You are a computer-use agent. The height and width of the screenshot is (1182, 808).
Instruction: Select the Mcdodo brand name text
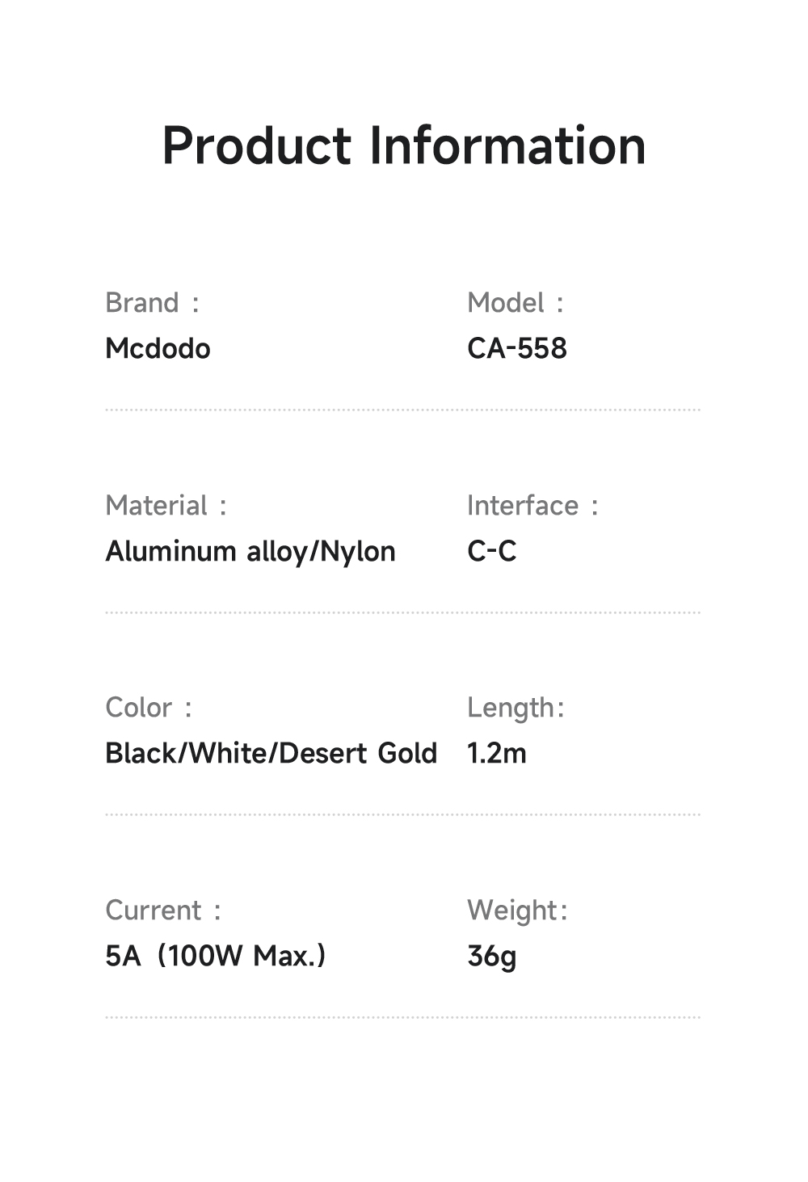pos(158,349)
